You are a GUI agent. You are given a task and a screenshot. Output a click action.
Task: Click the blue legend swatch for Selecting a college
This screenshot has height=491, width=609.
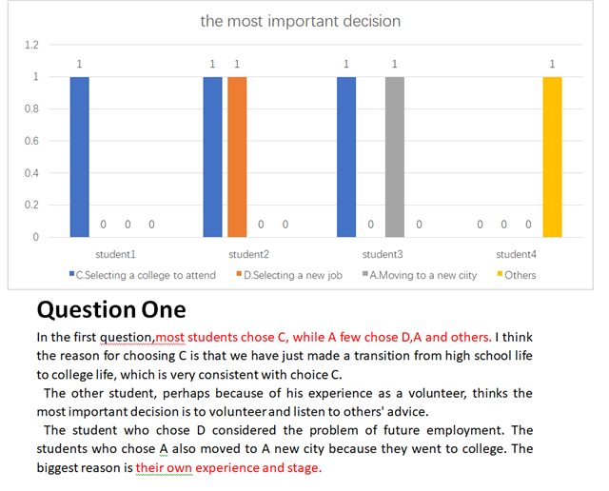(x=72, y=274)
